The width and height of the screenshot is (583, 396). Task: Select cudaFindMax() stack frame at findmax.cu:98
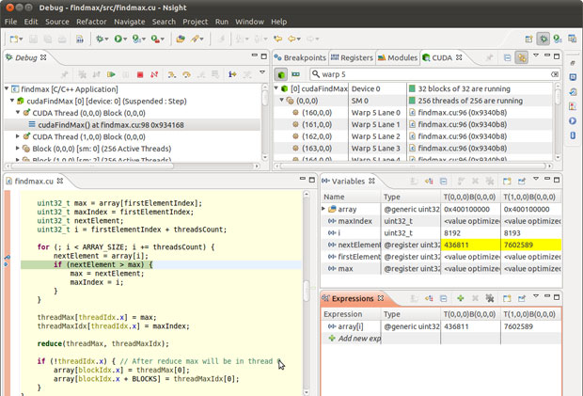pyautogui.click(x=112, y=124)
